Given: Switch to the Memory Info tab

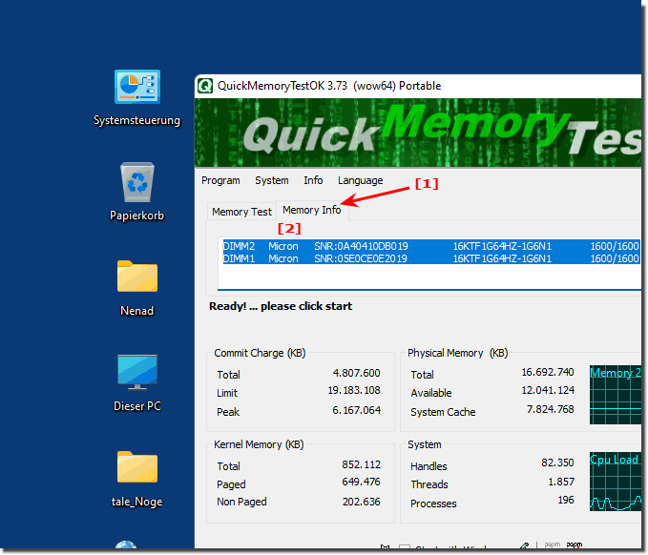Looking at the screenshot, I should 312,210.
